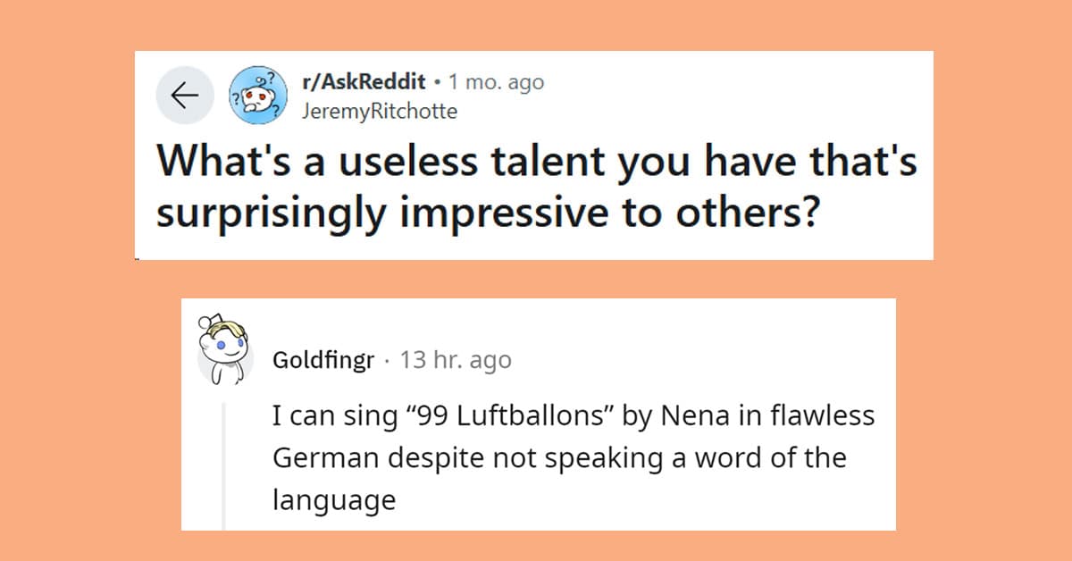Click the dot separator before "13 hr. ago"
Viewport: 1072px width, 561px height.
tap(387, 362)
